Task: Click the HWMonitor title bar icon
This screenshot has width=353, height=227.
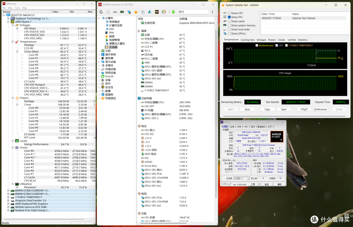Action: (4, 4)
